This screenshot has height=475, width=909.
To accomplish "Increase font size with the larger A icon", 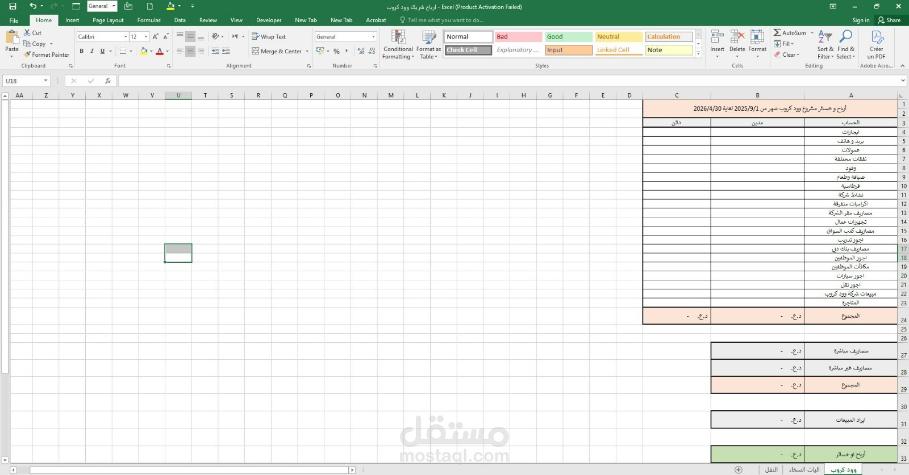I will pyautogui.click(x=155, y=36).
